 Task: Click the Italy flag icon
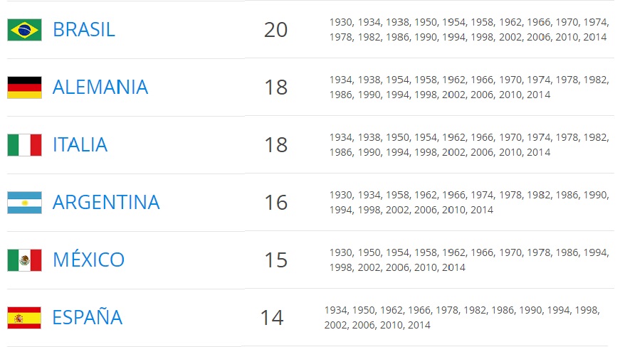24,145
